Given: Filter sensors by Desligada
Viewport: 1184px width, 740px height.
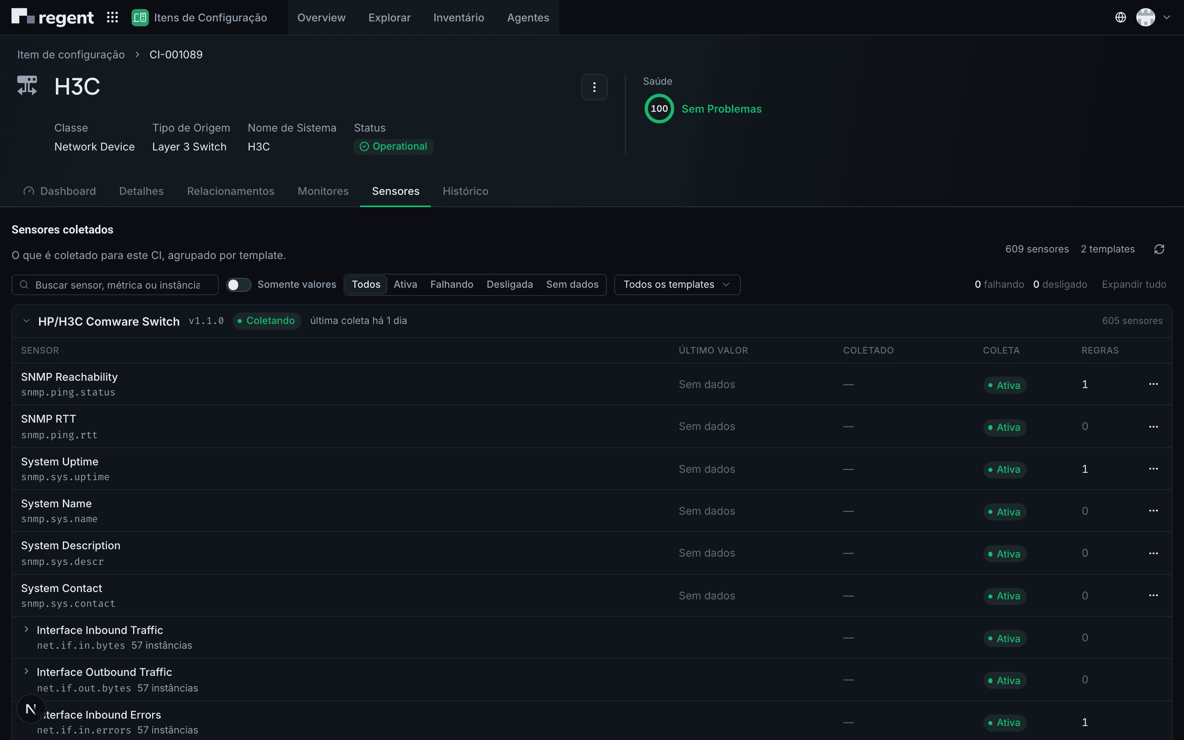Looking at the screenshot, I should [509, 285].
